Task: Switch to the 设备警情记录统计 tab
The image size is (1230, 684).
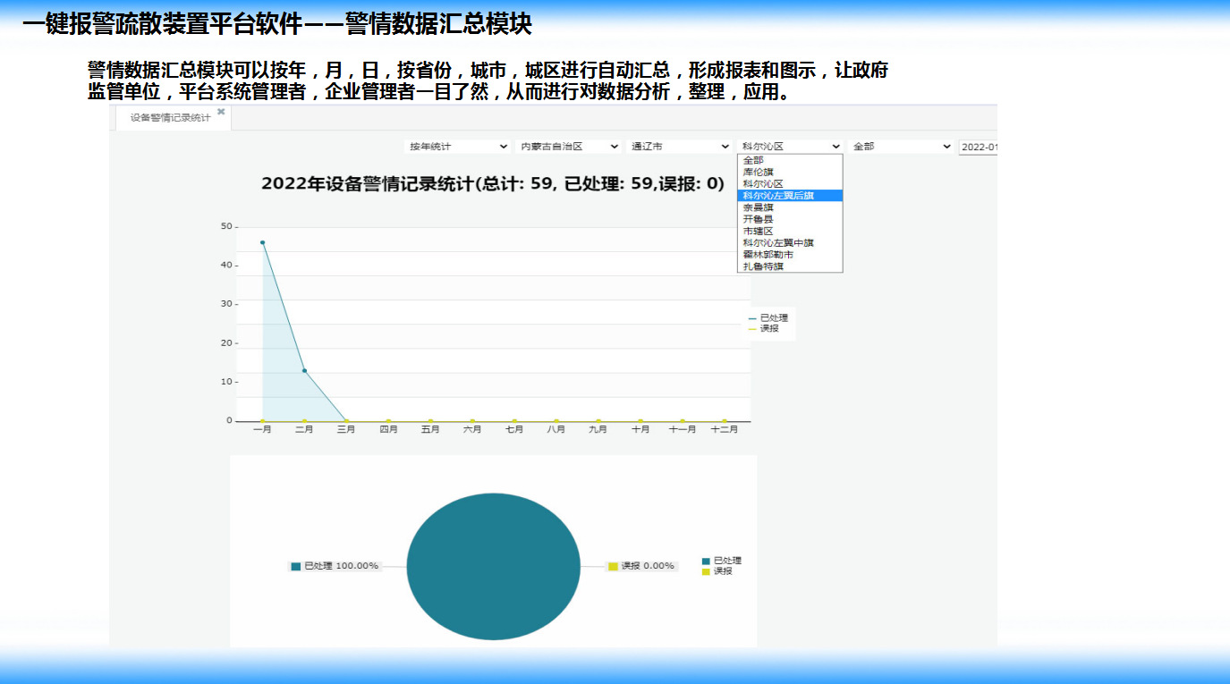Action: click(x=170, y=118)
